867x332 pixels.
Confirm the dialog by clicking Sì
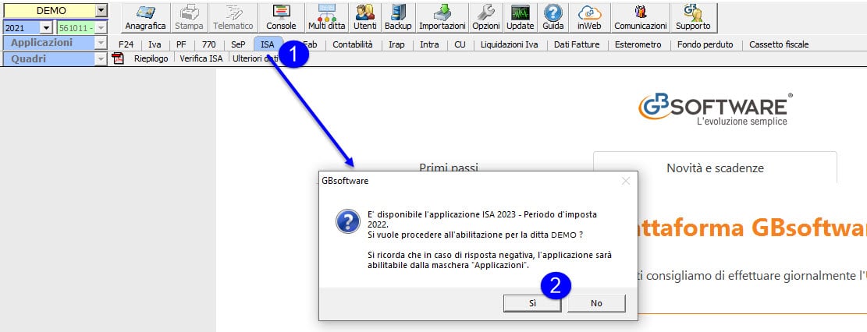tap(532, 303)
